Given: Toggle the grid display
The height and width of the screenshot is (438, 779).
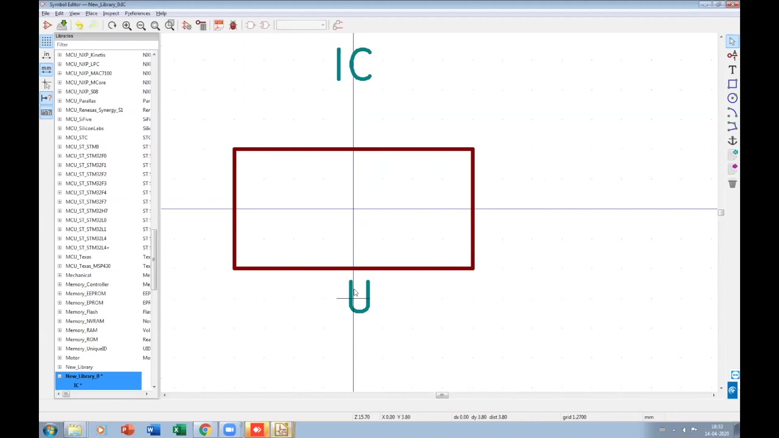Looking at the screenshot, I should click(x=46, y=41).
